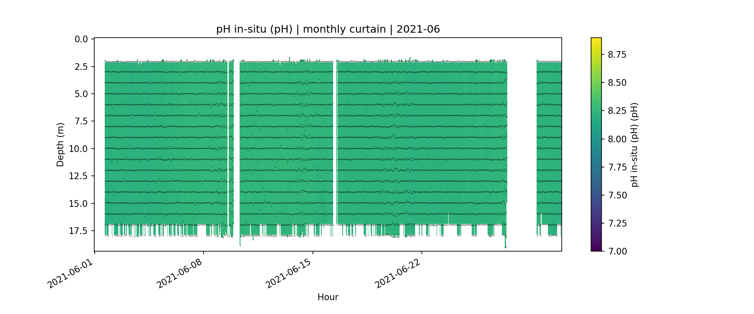The width and height of the screenshot is (754, 314).
Task: Click the "Hour" x-axis label
Action: click(328, 297)
